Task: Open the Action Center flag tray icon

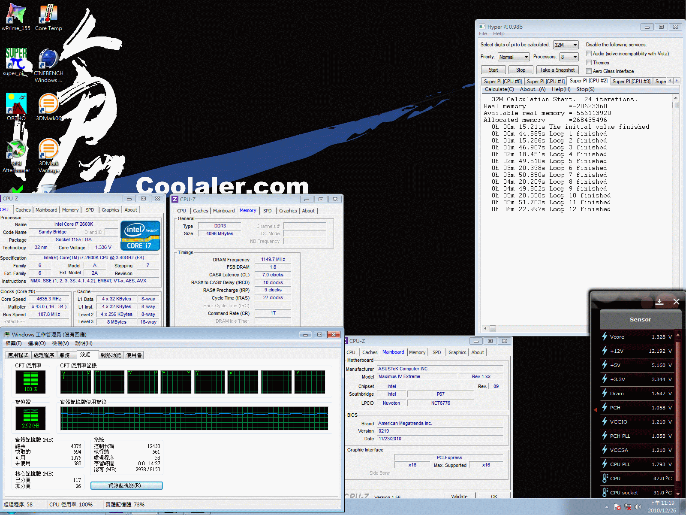Action: point(617,507)
